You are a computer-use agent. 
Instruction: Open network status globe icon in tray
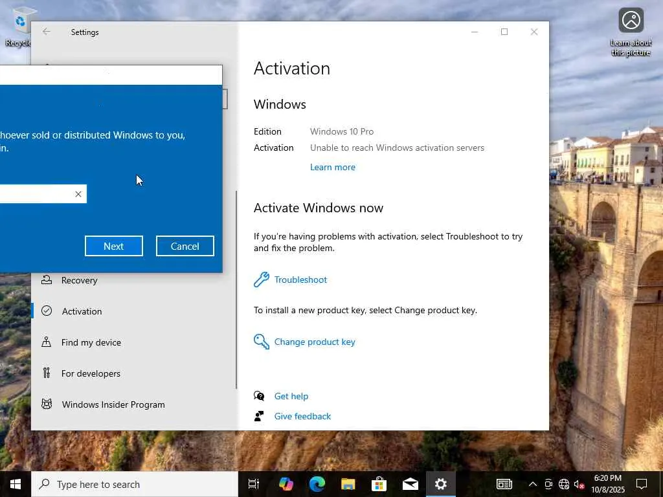(564, 484)
